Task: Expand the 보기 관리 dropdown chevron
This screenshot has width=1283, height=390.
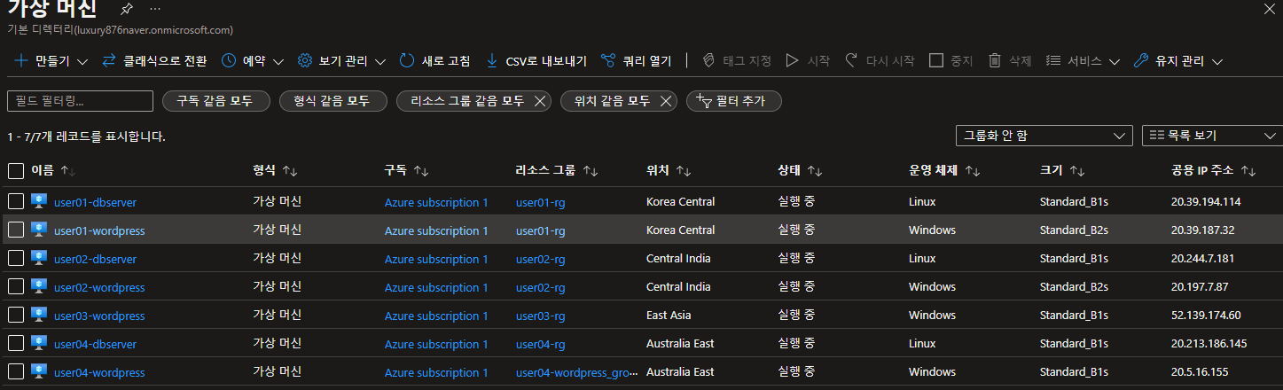Action: coord(380,61)
